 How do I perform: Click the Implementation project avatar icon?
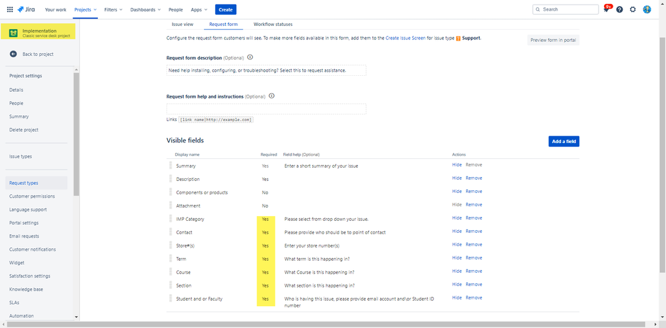pos(13,33)
